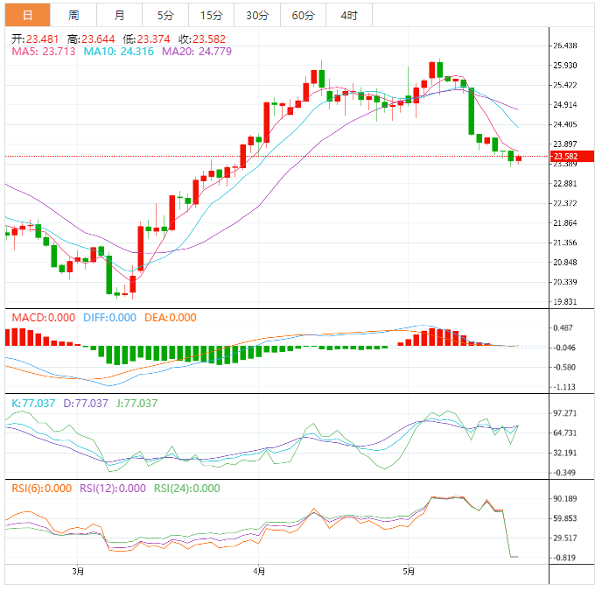The image size is (602, 591).
Task: Open the 5分 interval tab
Action: pyautogui.click(x=165, y=16)
